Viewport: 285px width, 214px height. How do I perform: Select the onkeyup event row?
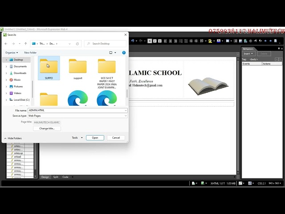click(20, 153)
